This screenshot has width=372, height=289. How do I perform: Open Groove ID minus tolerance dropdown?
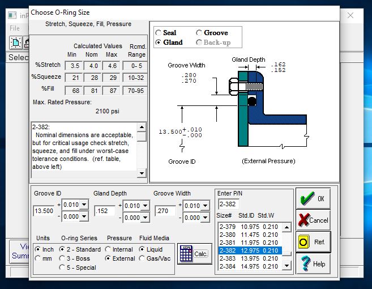tap(84, 216)
